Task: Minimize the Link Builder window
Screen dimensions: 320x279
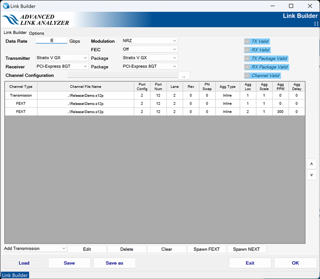Action: coord(273,6)
